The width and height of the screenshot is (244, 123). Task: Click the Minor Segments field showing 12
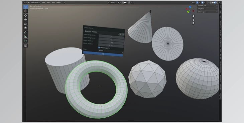[x=111, y=40]
